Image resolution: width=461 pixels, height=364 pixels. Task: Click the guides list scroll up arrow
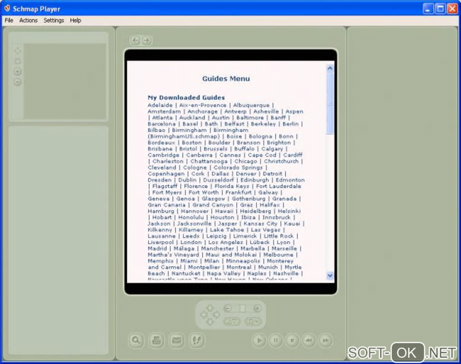tap(330, 68)
